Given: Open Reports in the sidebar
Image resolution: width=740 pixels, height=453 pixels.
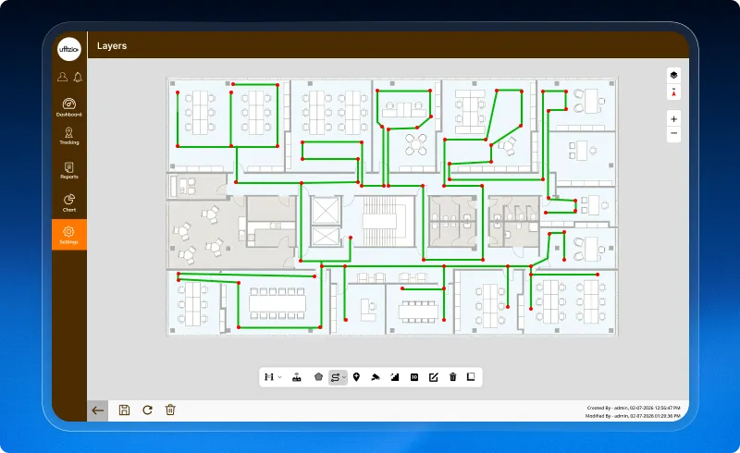Looking at the screenshot, I should tap(68, 170).
